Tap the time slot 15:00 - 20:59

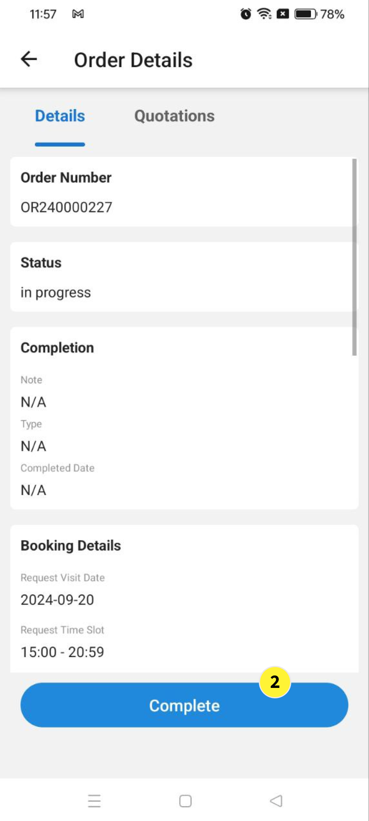coord(63,652)
